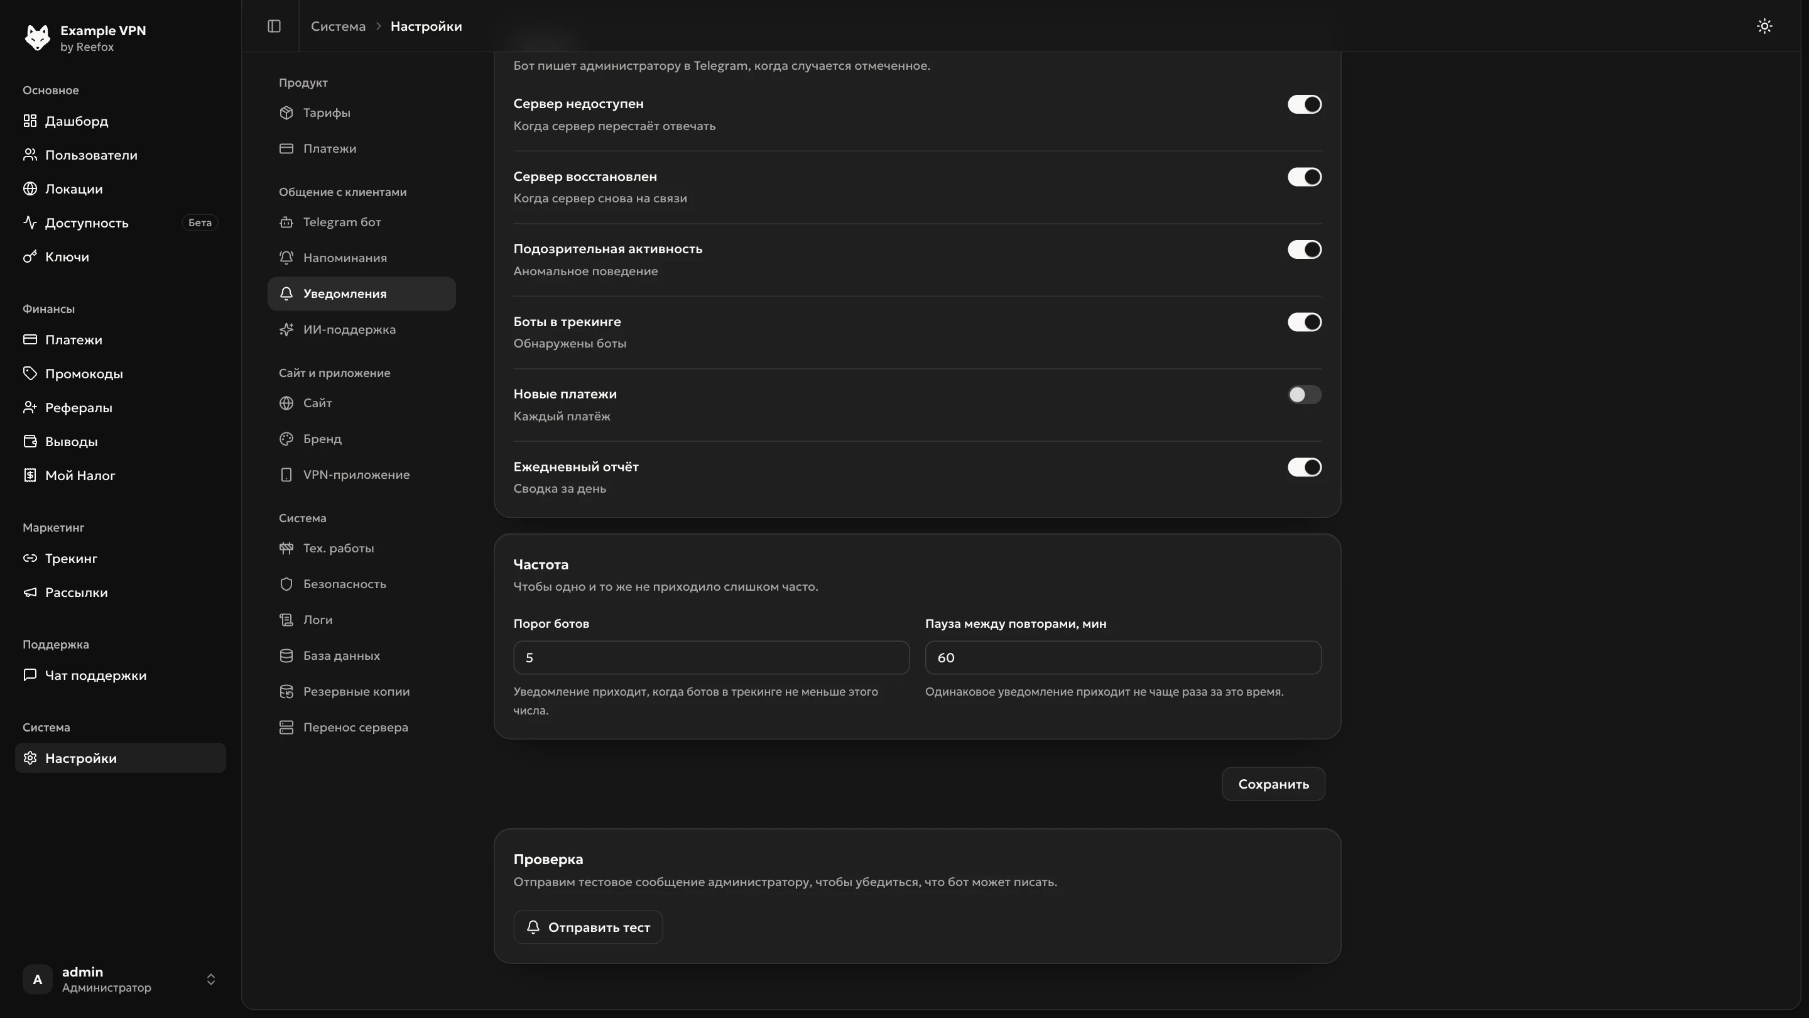Click the Тарифы package icon

tap(286, 112)
